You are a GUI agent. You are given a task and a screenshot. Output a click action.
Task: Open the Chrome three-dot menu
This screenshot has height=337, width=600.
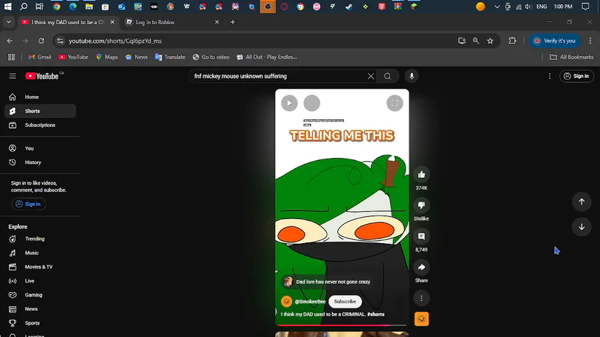[x=590, y=41]
